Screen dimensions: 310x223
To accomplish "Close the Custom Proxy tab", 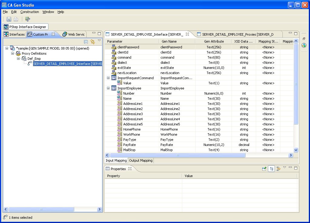I will [53, 34].
